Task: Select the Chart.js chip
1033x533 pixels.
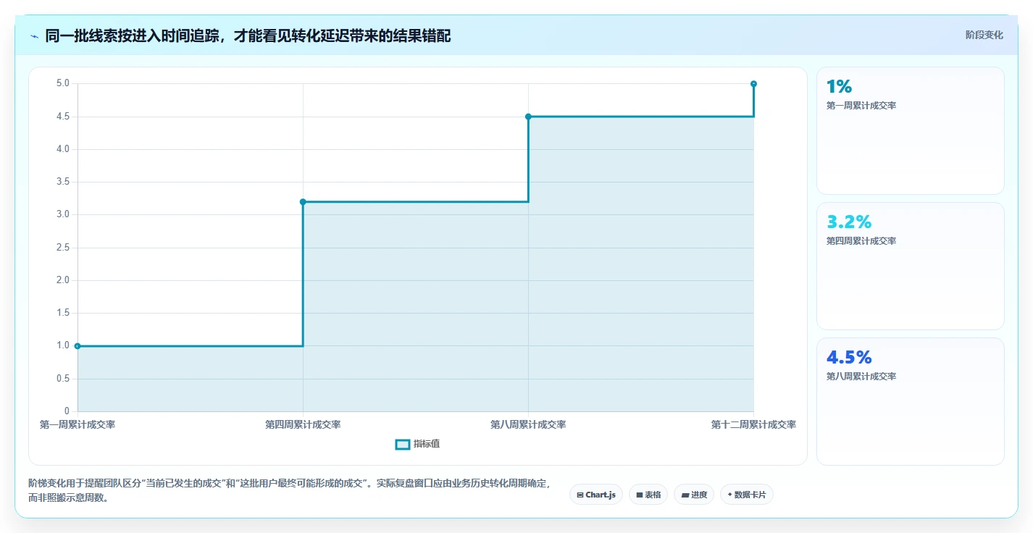Action: [596, 495]
